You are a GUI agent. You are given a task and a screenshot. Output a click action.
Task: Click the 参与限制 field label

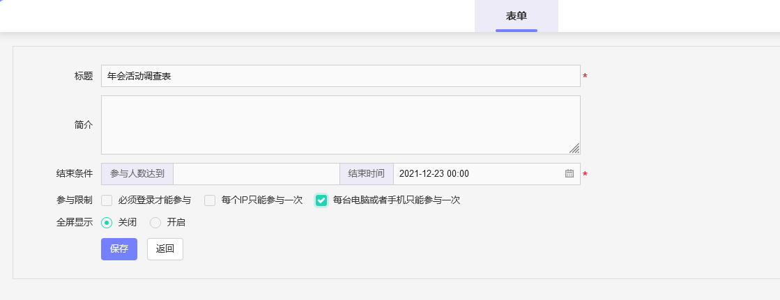click(74, 200)
